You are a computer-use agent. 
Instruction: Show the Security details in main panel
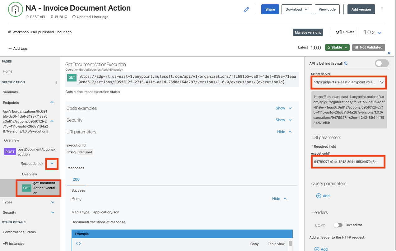(x=284, y=120)
